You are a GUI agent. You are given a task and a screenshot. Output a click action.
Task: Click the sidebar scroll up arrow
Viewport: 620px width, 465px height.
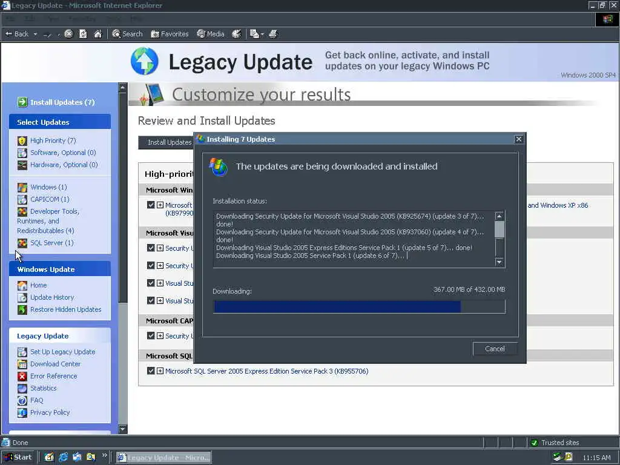(122, 87)
